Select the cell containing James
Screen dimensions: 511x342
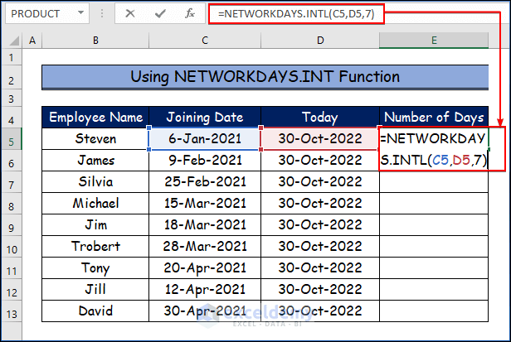pyautogui.click(x=95, y=160)
